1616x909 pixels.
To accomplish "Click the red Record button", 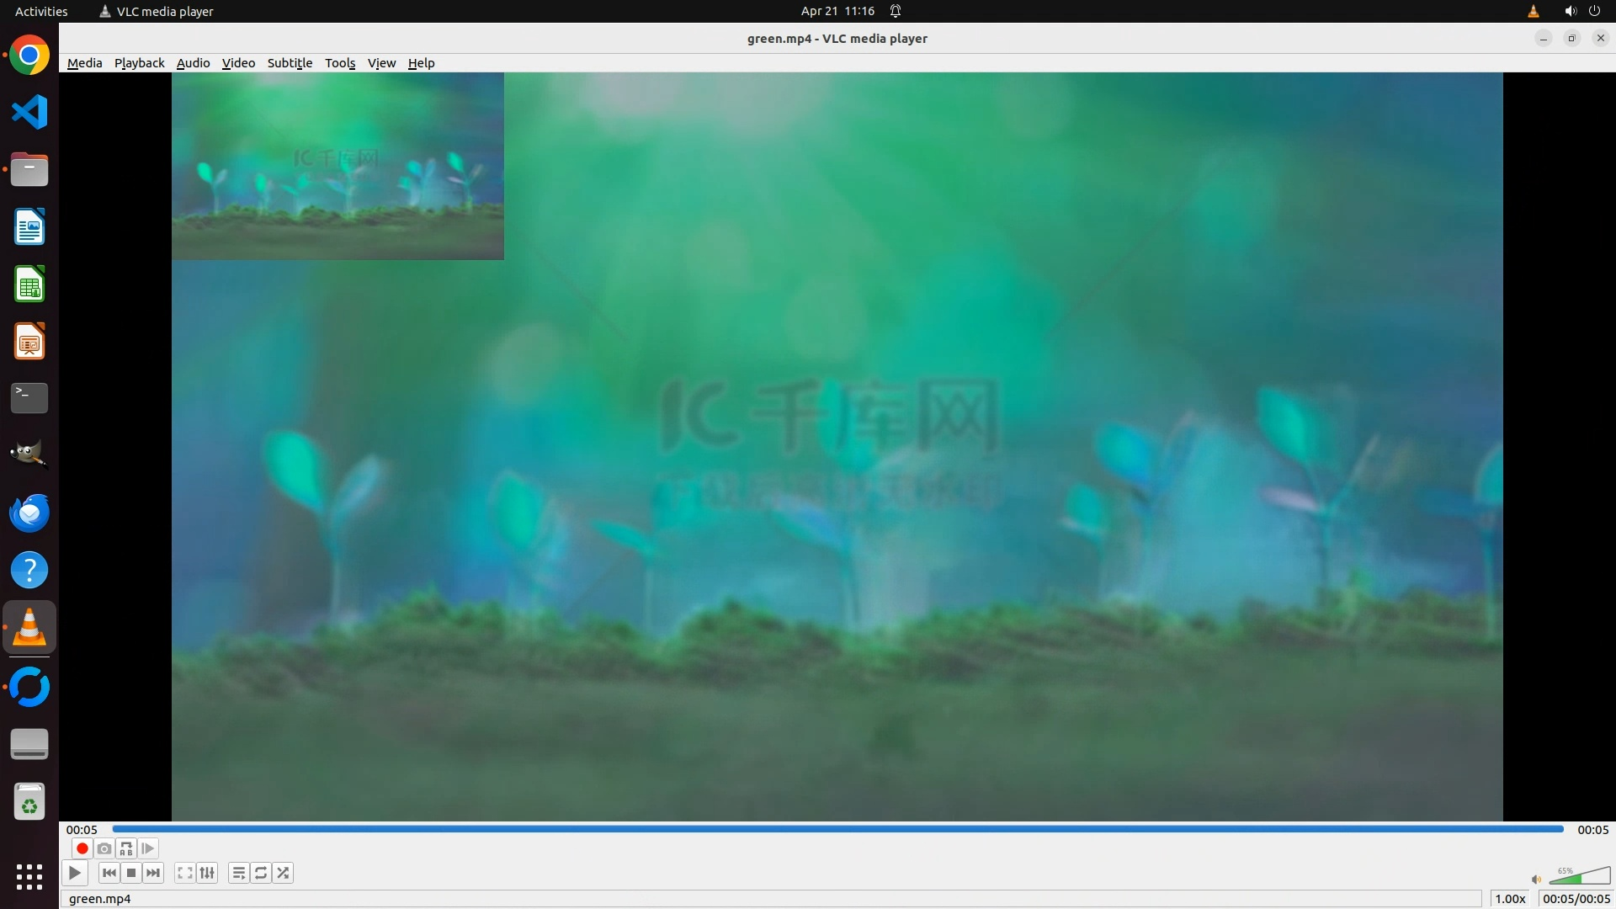I will point(82,848).
